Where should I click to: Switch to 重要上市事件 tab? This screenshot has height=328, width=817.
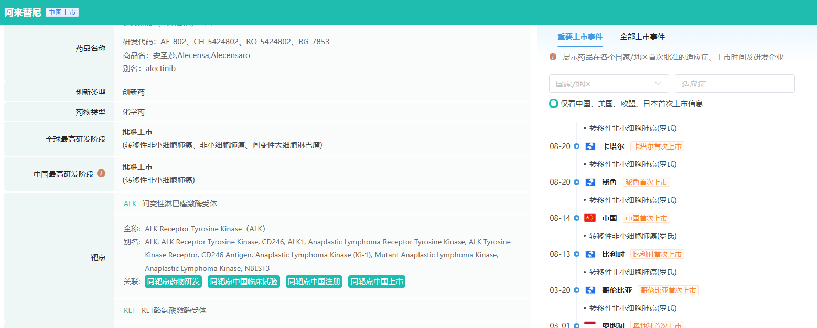point(580,37)
